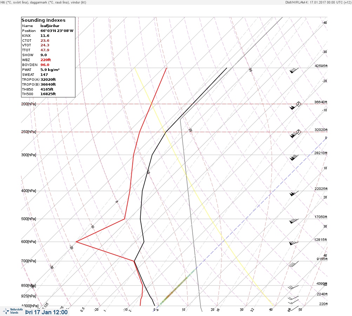Click the 42595ft height label
The width and height of the screenshot is (352, 316).
[321, 66]
